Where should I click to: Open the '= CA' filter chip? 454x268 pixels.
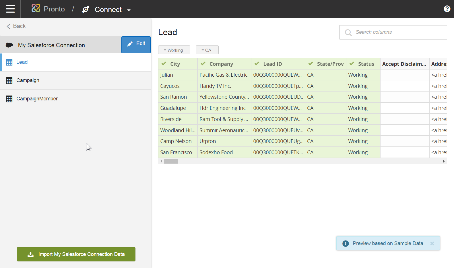click(x=207, y=50)
